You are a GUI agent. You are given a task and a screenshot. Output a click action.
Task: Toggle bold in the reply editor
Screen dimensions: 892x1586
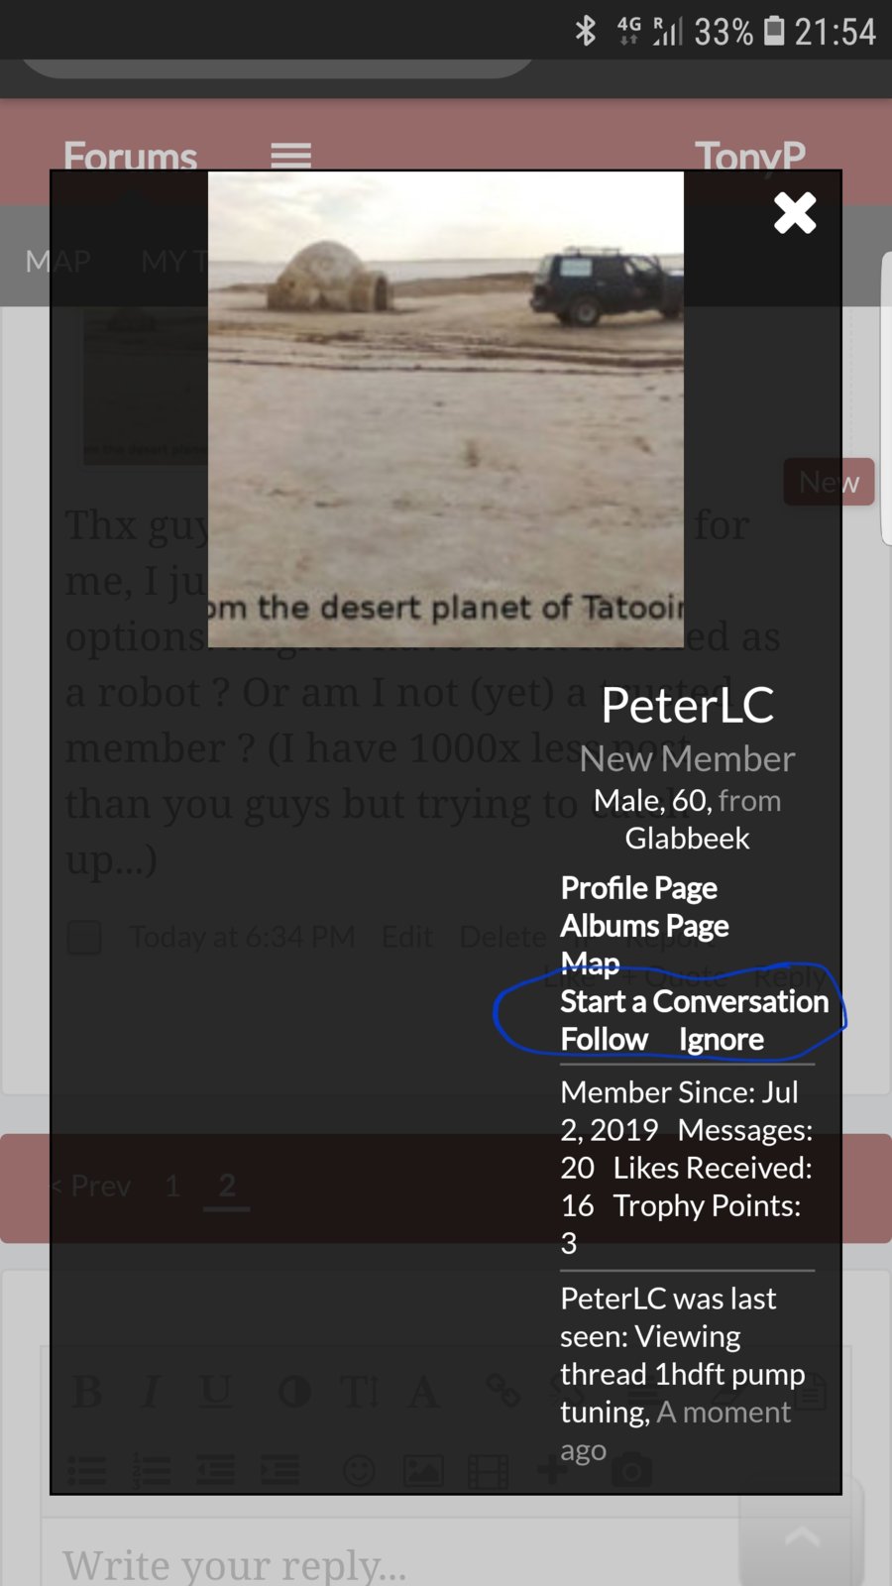[86, 1392]
